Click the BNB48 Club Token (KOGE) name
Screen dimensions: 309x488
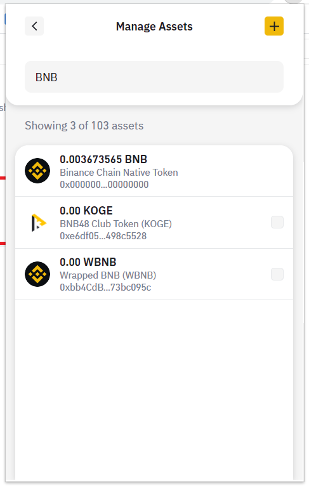(115, 224)
